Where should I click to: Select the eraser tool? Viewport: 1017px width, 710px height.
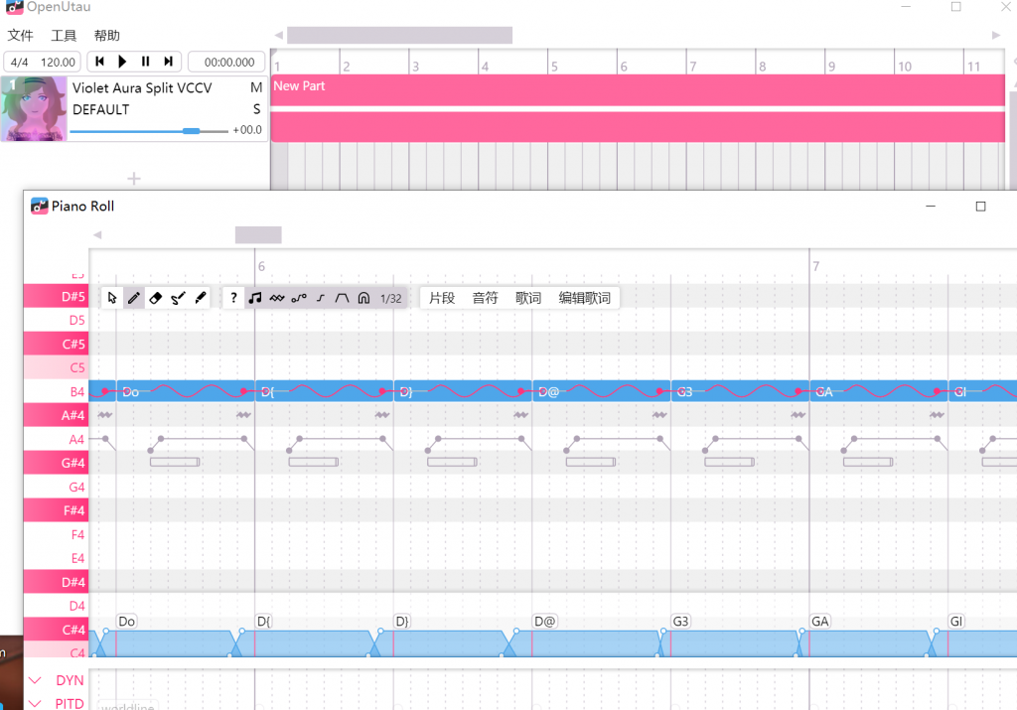[156, 298]
